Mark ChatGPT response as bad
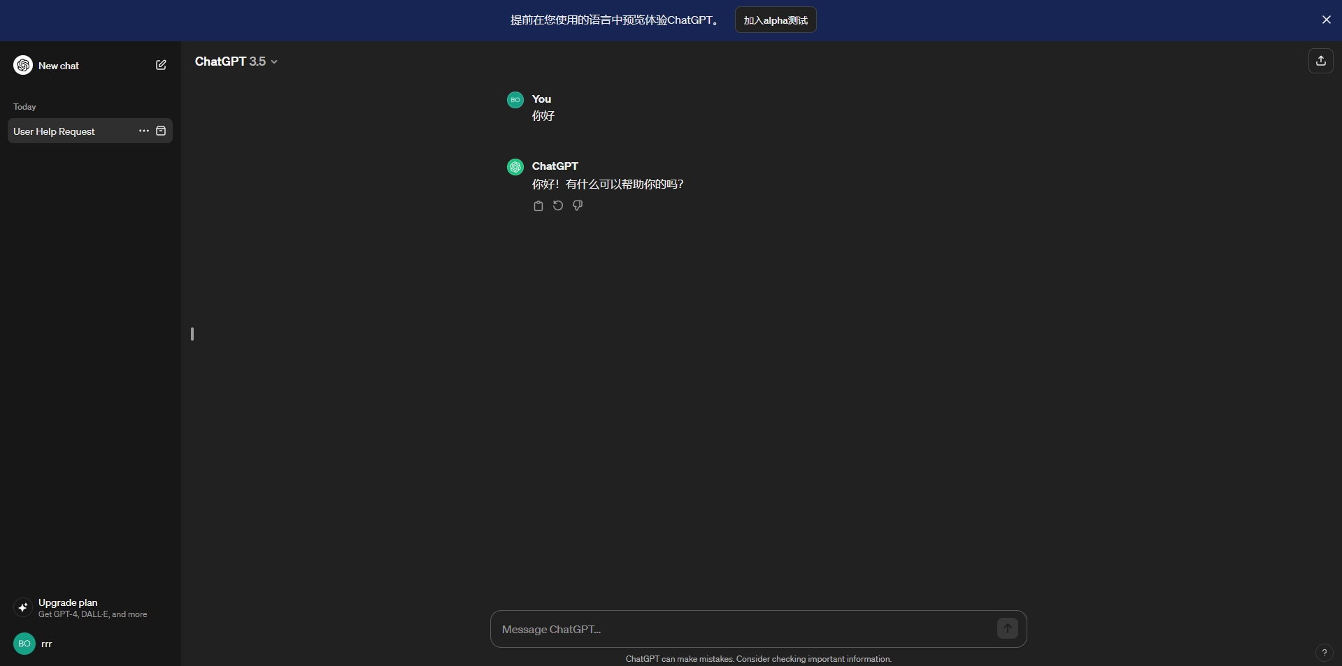This screenshot has width=1342, height=666. point(578,205)
